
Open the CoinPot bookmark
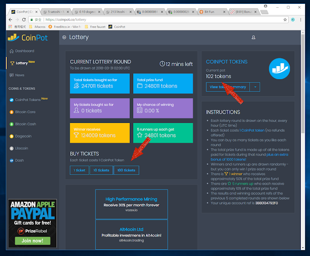[117, 27]
